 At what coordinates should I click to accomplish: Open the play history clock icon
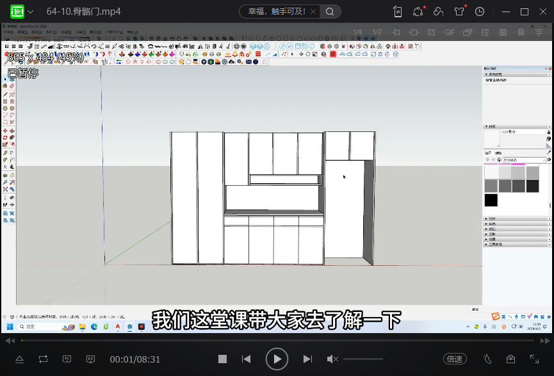click(480, 12)
